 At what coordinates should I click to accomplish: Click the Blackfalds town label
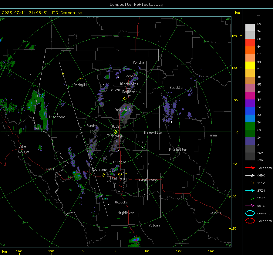click(x=129, y=84)
